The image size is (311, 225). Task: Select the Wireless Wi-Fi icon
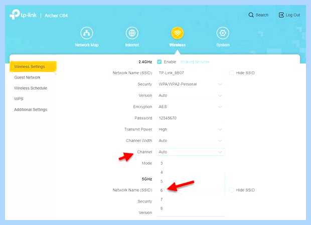[177, 33]
